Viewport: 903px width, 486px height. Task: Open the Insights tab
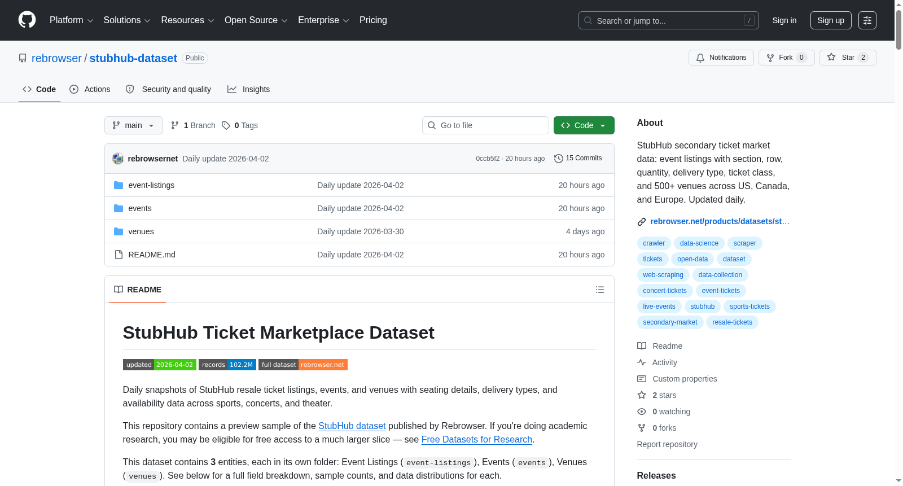coord(249,89)
